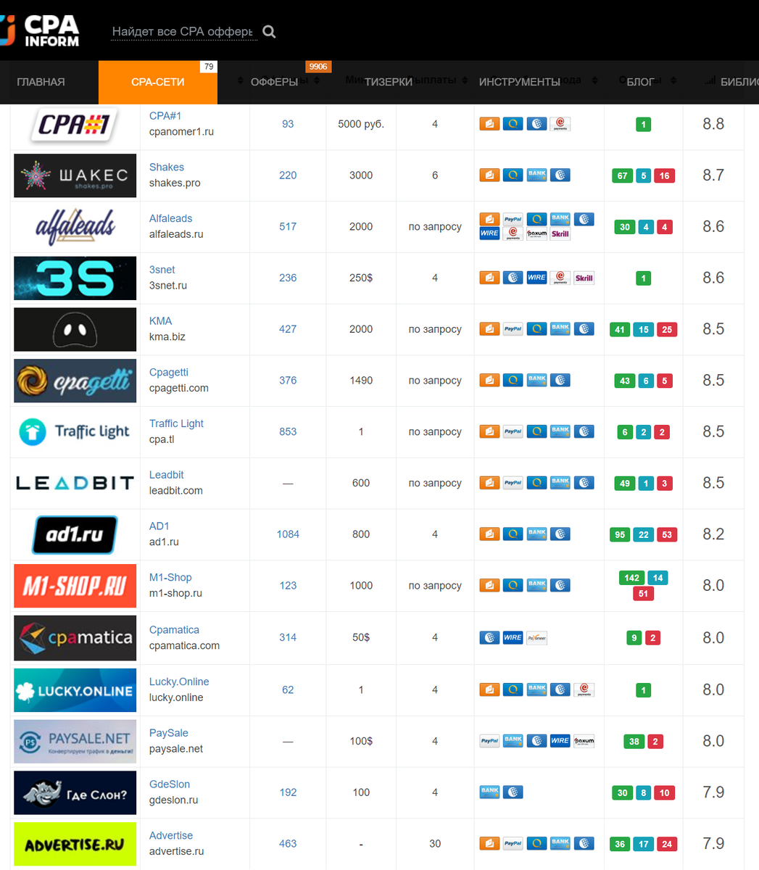The image size is (759, 870).
Task: Click WebMoney icon in AD1 row
Action: click(560, 534)
